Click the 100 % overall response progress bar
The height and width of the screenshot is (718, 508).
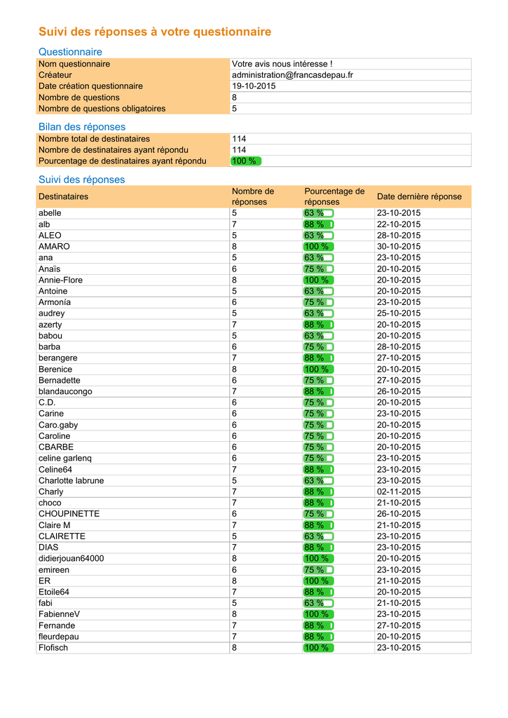(x=246, y=161)
